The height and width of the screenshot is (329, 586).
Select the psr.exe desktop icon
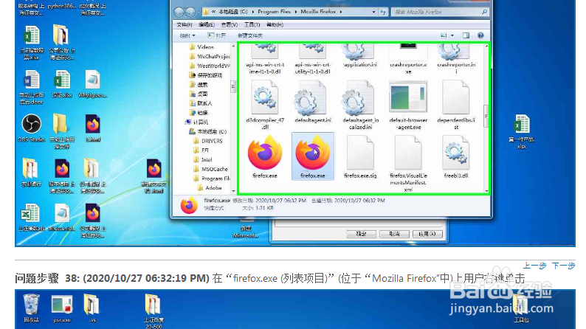click(62, 308)
